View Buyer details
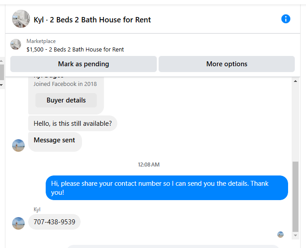The width and height of the screenshot is (306, 248). tap(66, 100)
